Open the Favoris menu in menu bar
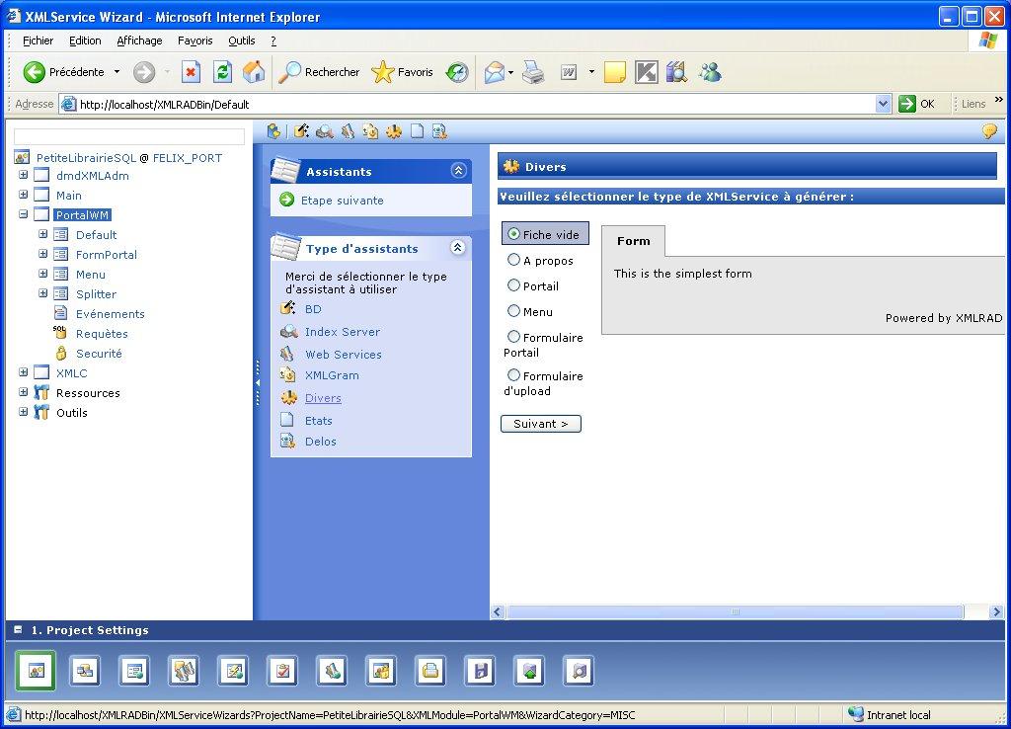The image size is (1011, 729). (194, 40)
